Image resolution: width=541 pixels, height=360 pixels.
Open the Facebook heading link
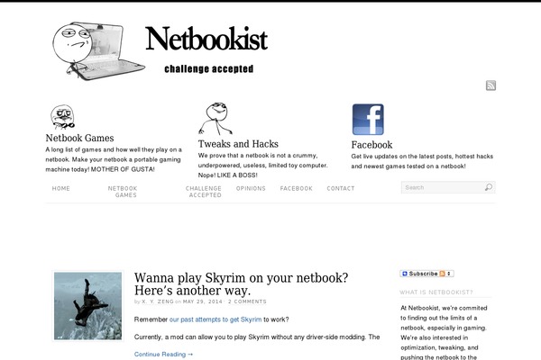pyautogui.click(x=371, y=145)
